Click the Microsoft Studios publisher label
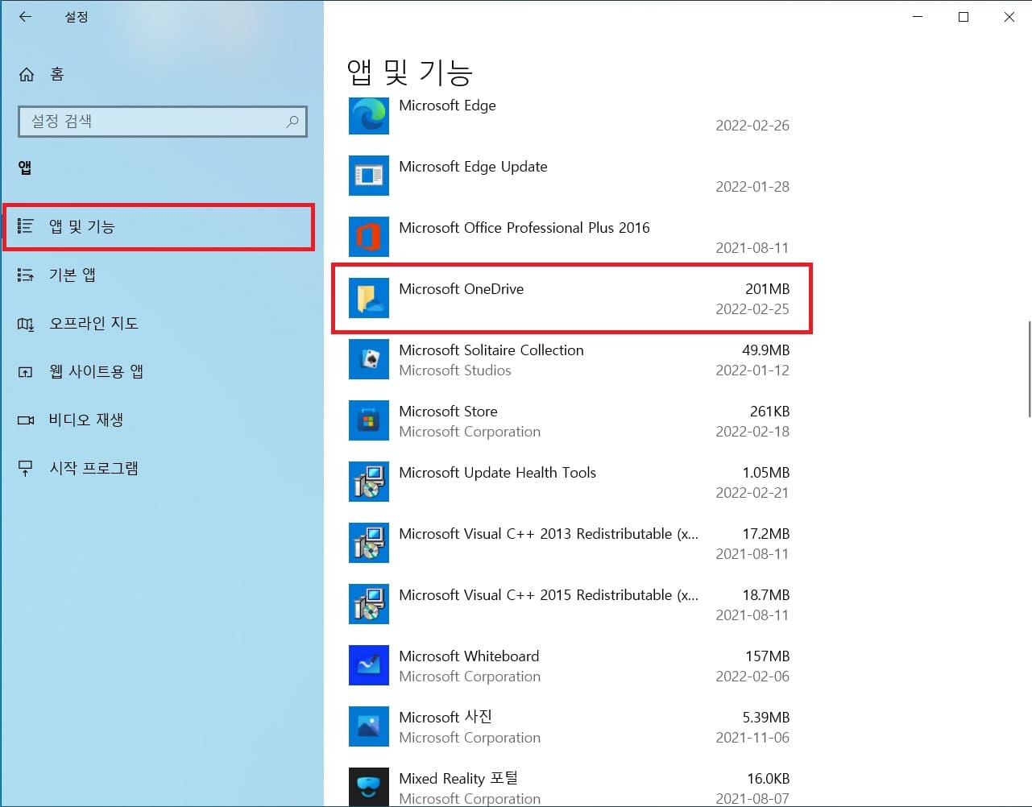 coord(455,370)
